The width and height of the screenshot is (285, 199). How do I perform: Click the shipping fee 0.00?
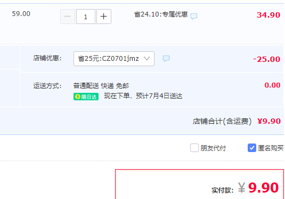coord(272,85)
